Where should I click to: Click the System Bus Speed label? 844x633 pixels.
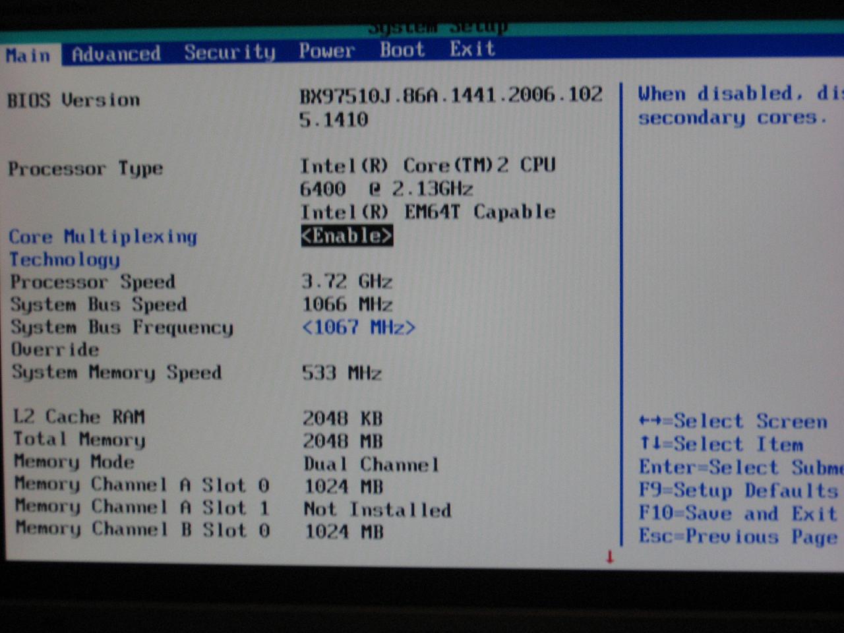pyautogui.click(x=98, y=305)
